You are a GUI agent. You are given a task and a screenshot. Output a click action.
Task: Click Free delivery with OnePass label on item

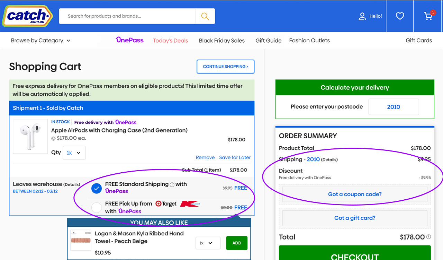105,122
